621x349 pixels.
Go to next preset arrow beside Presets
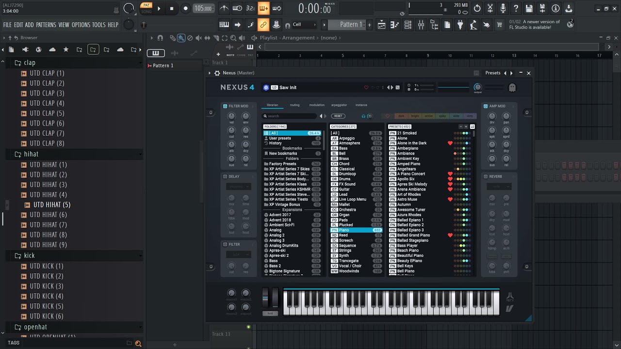click(511, 73)
